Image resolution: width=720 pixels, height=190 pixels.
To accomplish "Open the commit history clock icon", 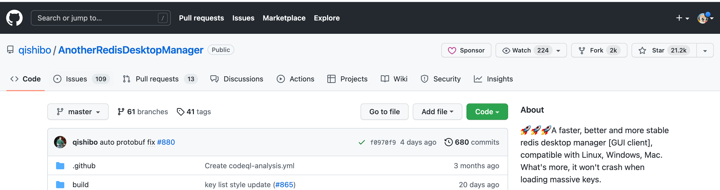I will (x=448, y=142).
